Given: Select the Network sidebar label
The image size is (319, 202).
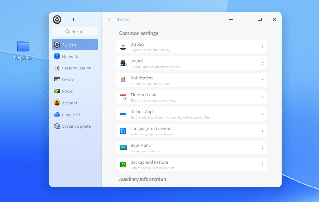Looking at the screenshot, I should coord(70,56).
